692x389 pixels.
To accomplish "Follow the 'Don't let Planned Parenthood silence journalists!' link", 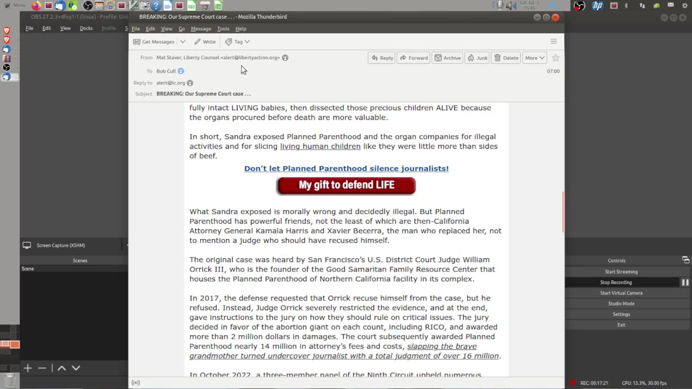I will (346, 169).
